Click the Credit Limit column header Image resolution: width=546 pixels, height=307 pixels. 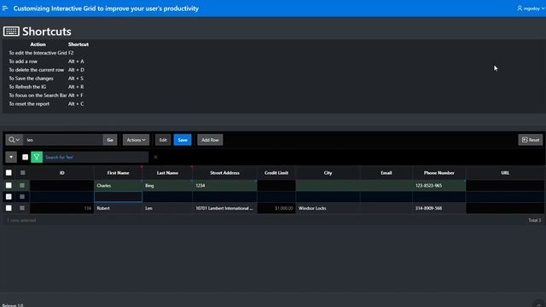276,172
